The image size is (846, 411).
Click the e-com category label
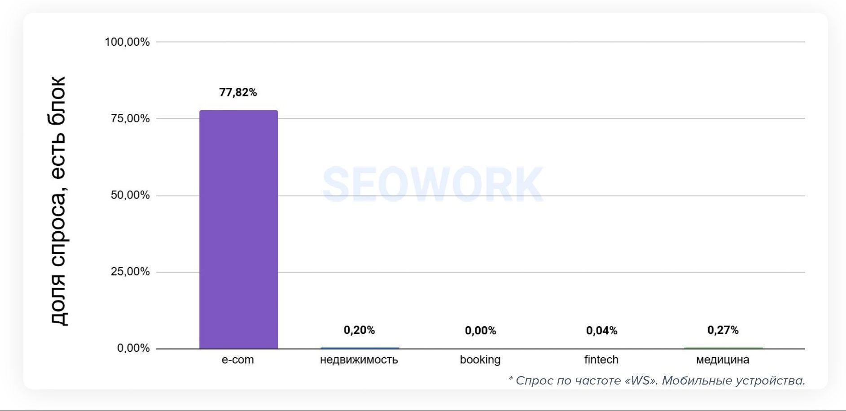(x=237, y=360)
